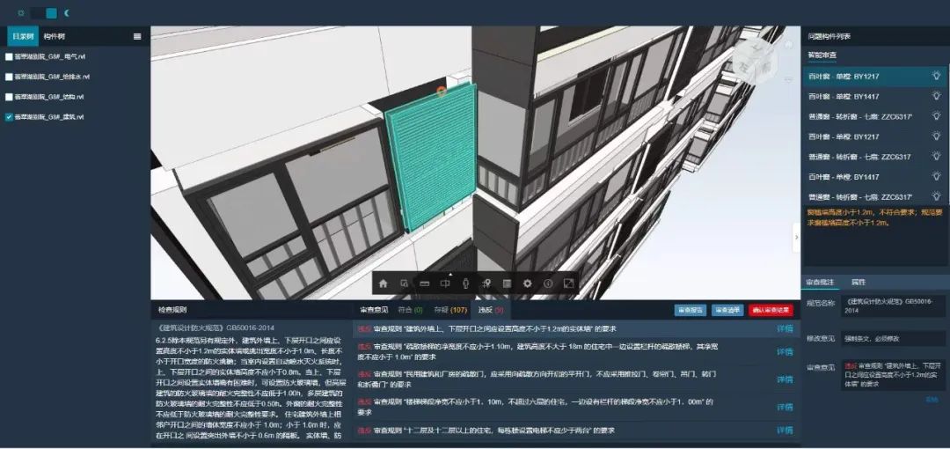The image size is (950, 449).
Task: Open 详情 for the 疏散楼梯净宽度 rule
Action: pos(785,352)
